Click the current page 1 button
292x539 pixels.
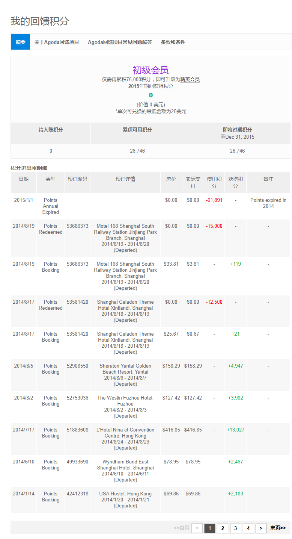click(x=210, y=528)
